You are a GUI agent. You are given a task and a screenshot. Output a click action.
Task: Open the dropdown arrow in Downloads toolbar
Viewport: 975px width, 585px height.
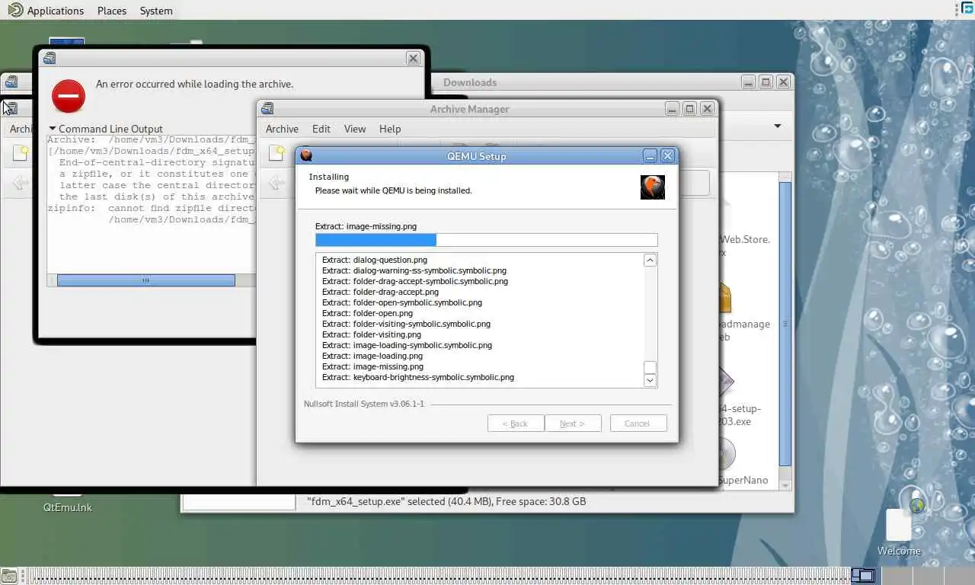click(778, 126)
